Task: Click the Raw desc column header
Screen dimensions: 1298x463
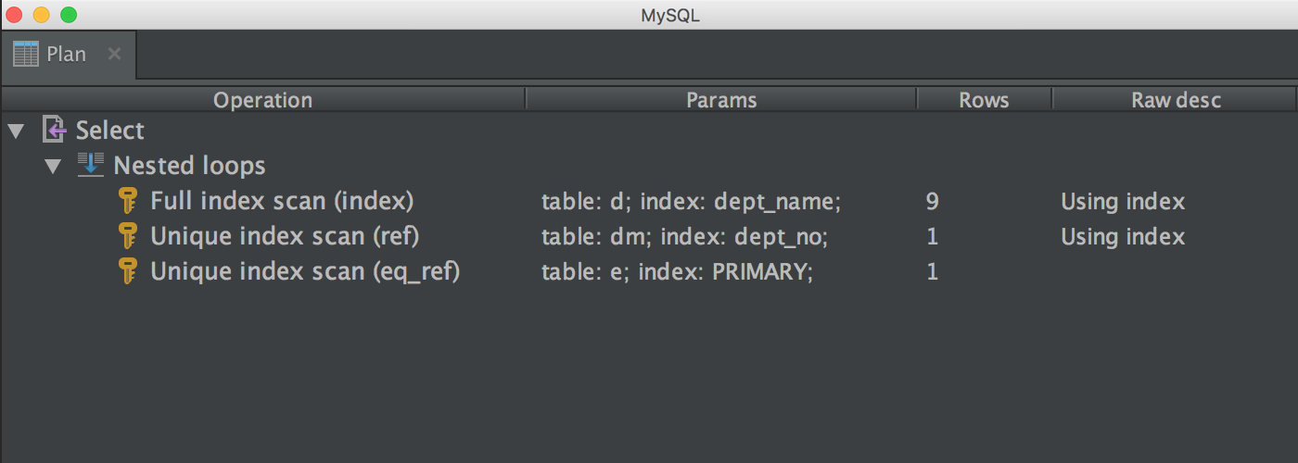Action: point(1176,100)
